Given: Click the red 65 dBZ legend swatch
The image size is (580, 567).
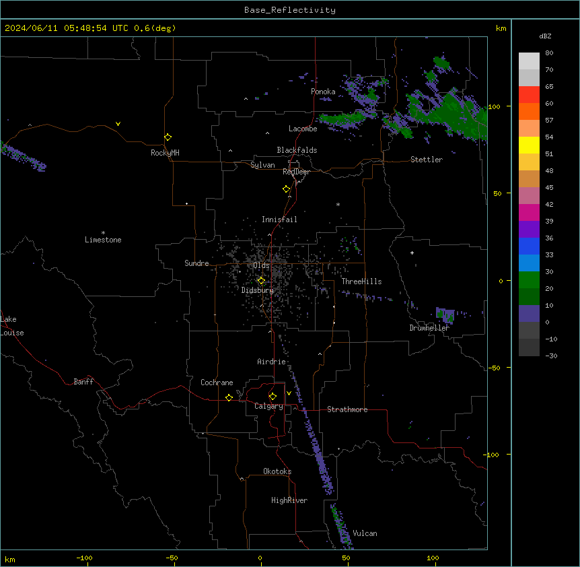Looking at the screenshot, I should tap(529, 95).
